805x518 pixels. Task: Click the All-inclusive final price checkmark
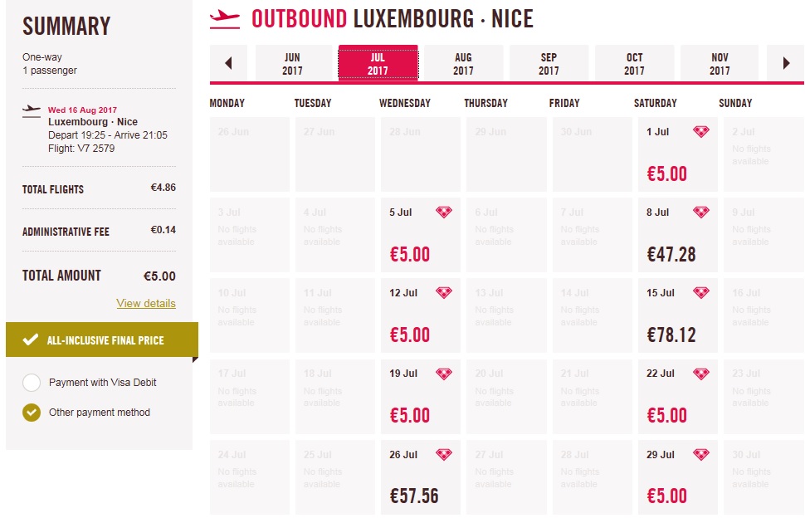[x=30, y=340]
